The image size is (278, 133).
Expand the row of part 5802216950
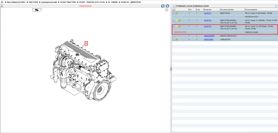tap(173, 40)
